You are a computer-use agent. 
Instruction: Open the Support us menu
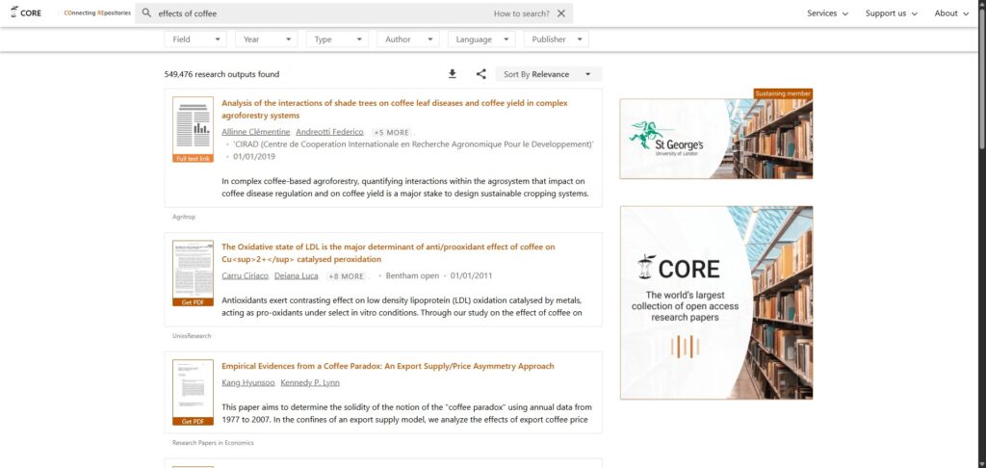(x=891, y=13)
